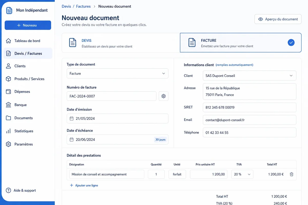Click the bar chart icon beside Statistiques
Image resolution: width=308 pixels, height=205 pixels.
point(8,131)
